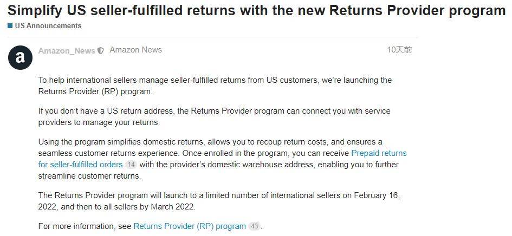Click the post title heading

256,10
